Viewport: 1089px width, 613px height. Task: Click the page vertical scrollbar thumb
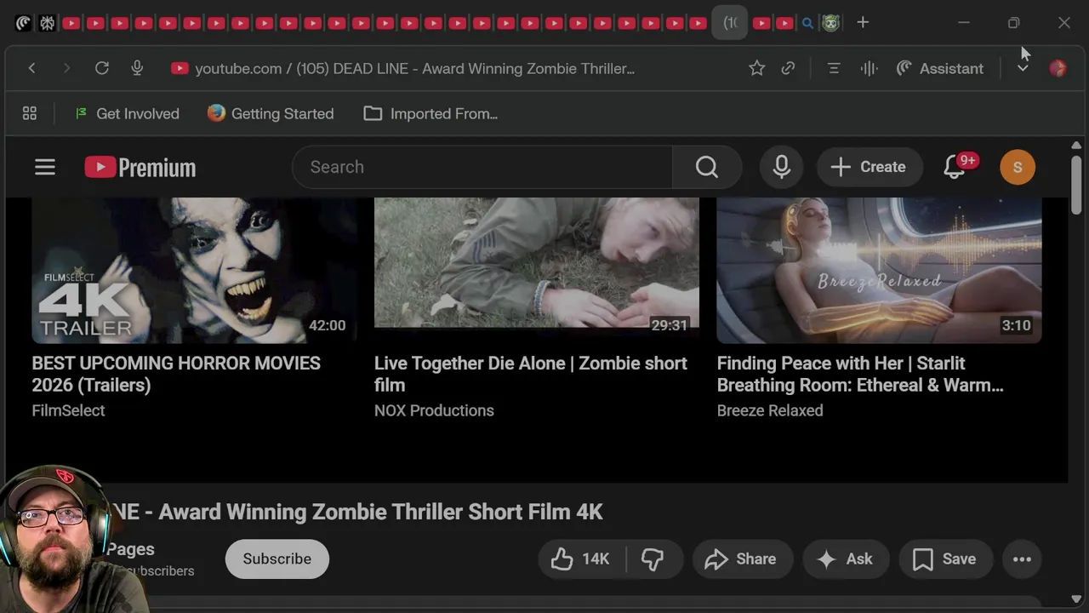click(1076, 184)
